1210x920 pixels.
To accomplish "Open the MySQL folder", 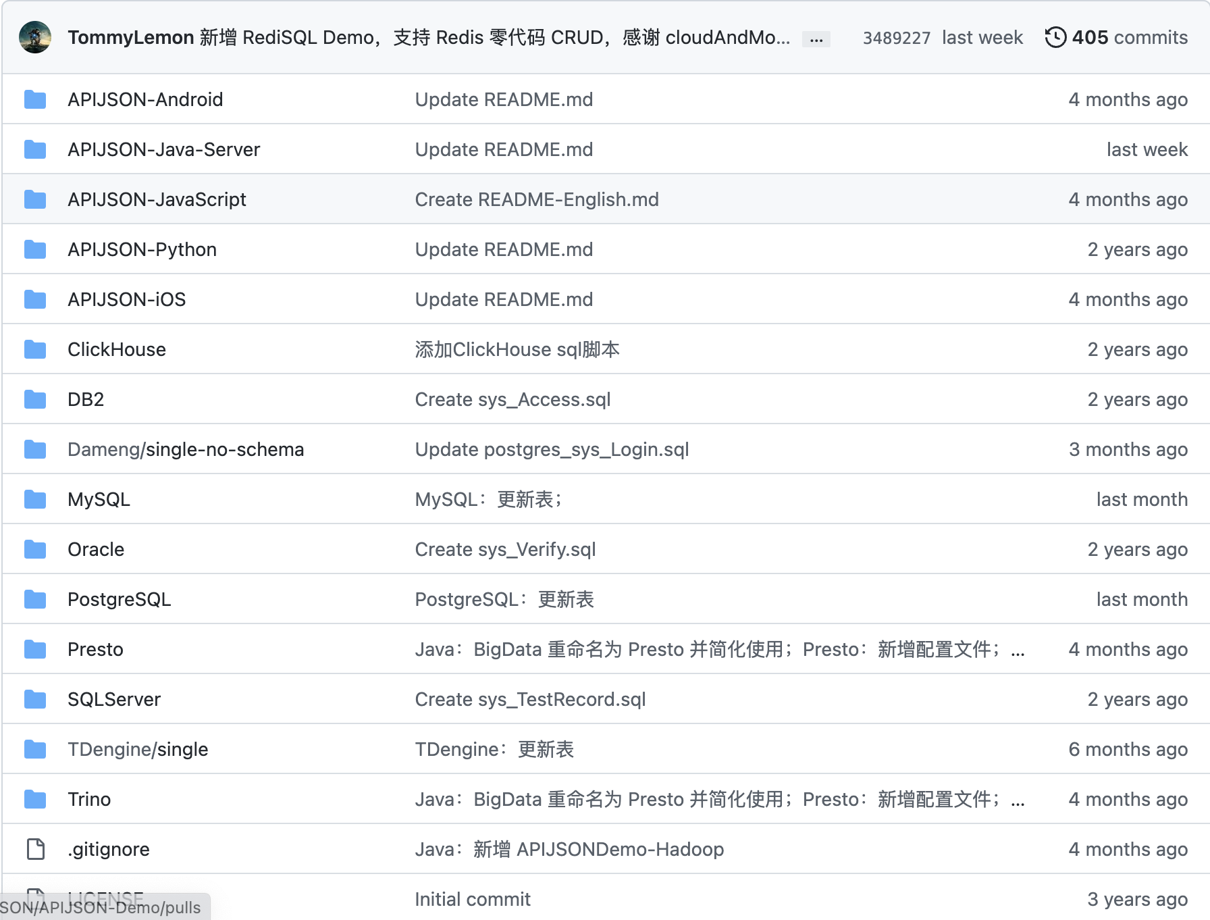I will click(x=99, y=499).
